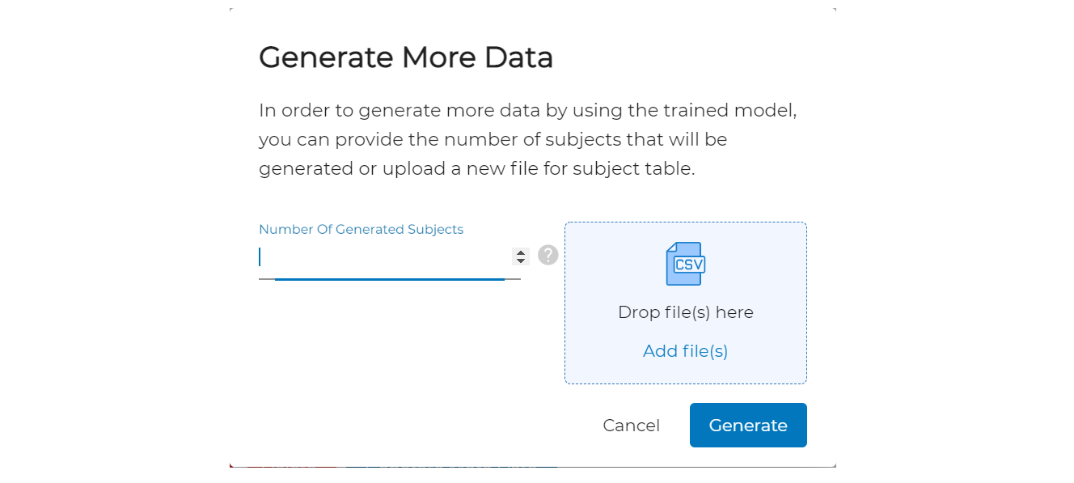The width and height of the screenshot is (1074, 483).
Task: Decrease subjects with the down spinner arrow
Action: (x=521, y=261)
